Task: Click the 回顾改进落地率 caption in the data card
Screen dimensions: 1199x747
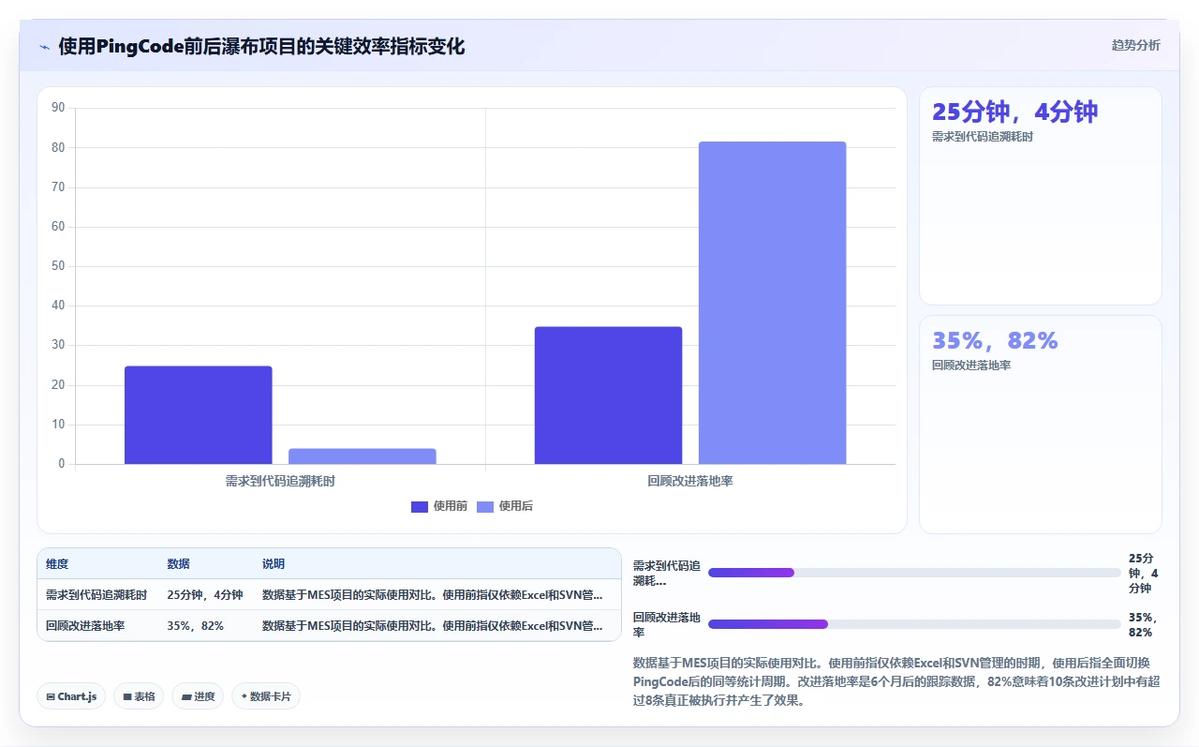Action: [x=971, y=366]
